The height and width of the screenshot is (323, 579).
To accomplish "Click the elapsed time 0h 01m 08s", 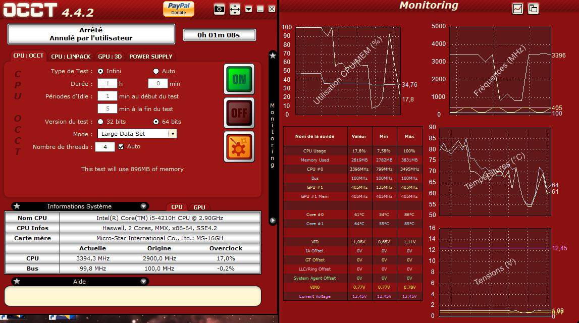I will click(219, 35).
